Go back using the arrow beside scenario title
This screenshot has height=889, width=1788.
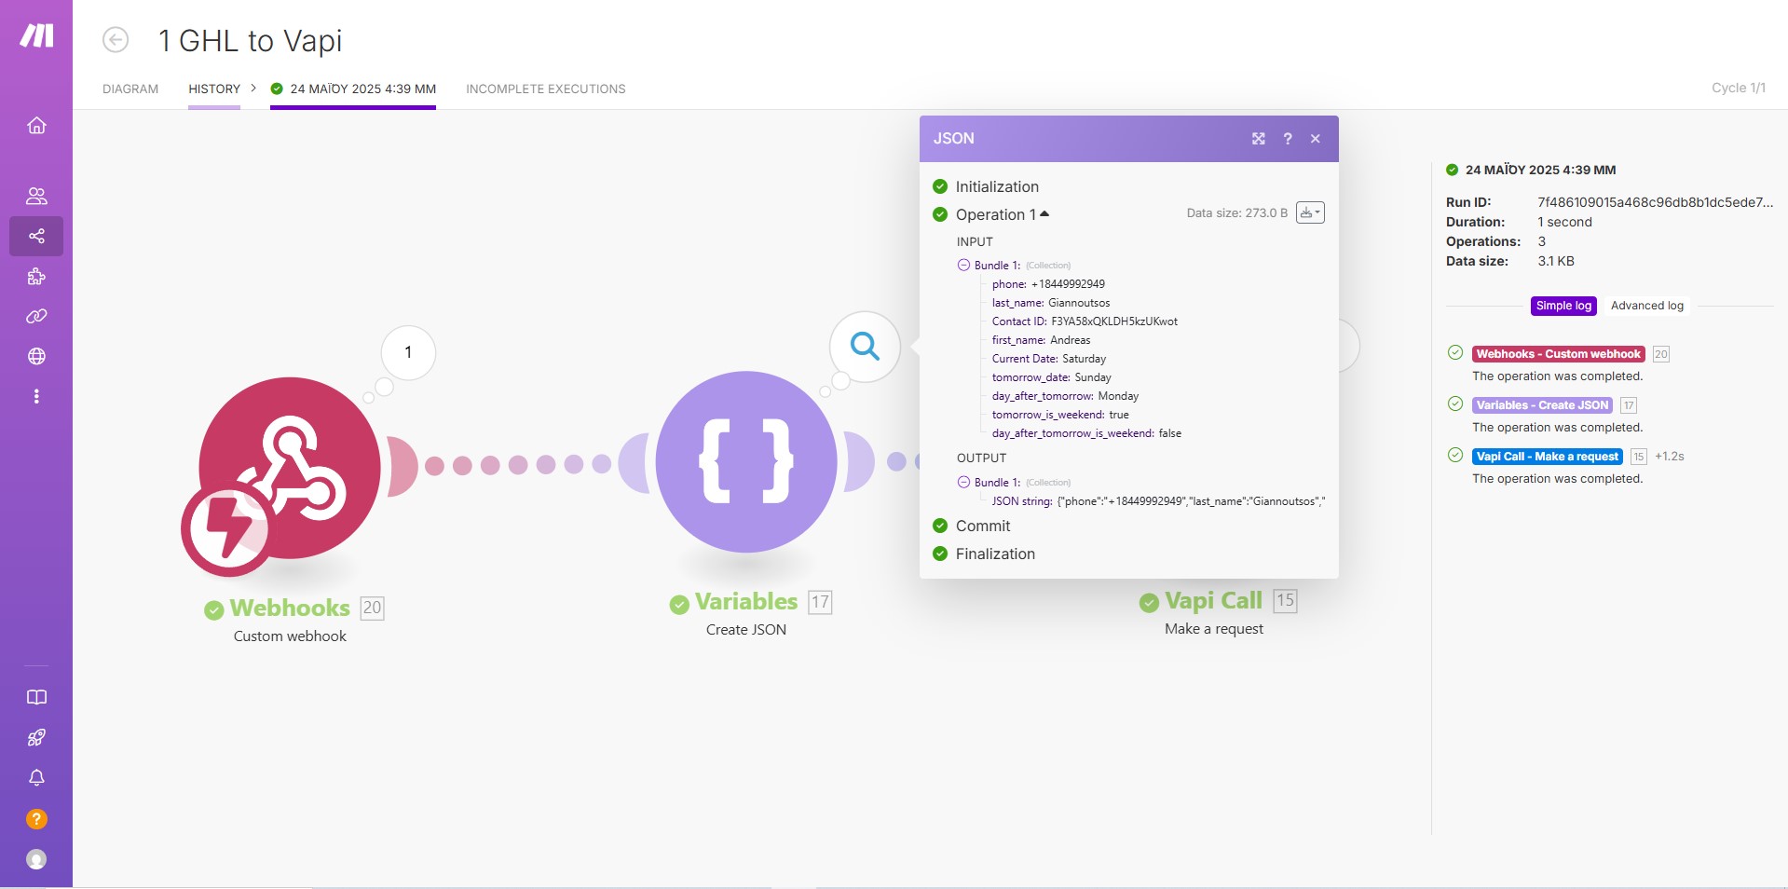[x=116, y=40]
